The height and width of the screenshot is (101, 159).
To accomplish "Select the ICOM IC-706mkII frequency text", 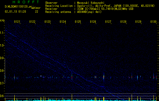I will (105, 9).
